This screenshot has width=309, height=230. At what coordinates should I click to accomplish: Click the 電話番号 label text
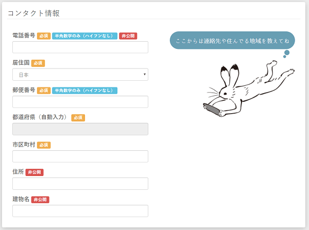pos(24,36)
